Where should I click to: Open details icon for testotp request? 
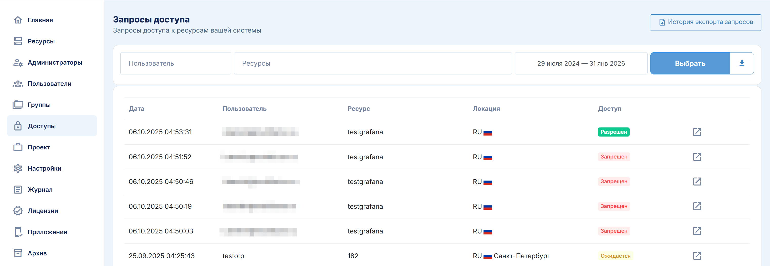pos(697,256)
